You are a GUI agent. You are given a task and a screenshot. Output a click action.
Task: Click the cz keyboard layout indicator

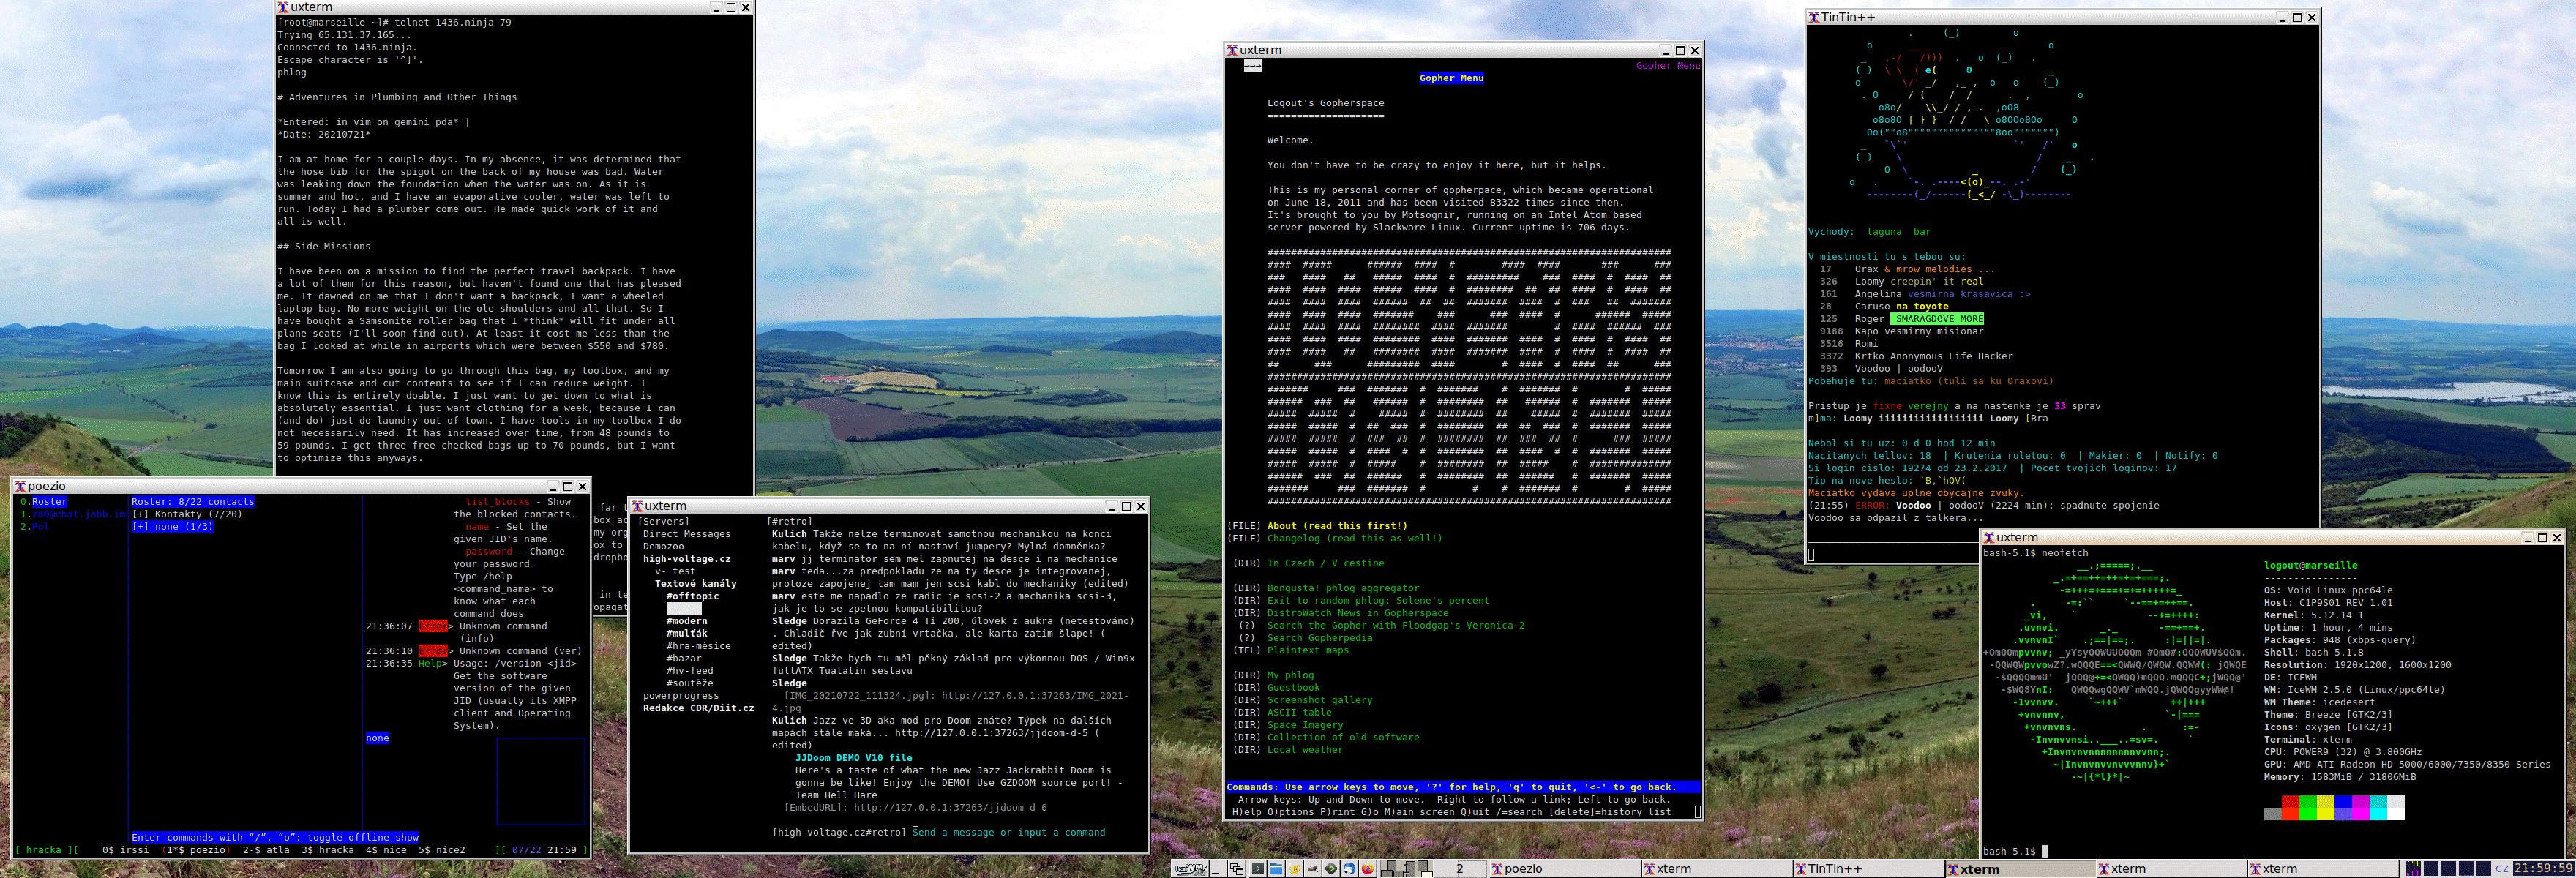point(2502,869)
